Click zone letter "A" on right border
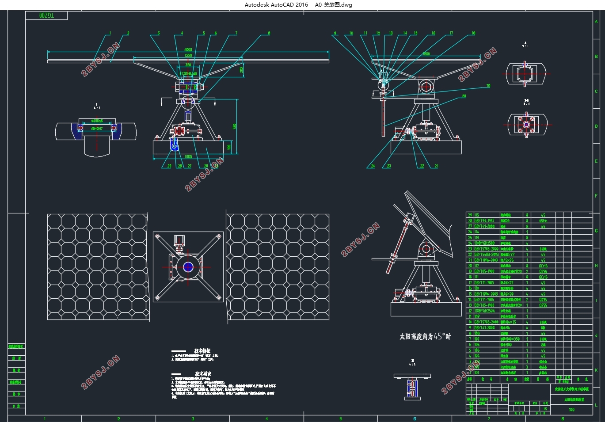605x422 pixels. [596, 22]
